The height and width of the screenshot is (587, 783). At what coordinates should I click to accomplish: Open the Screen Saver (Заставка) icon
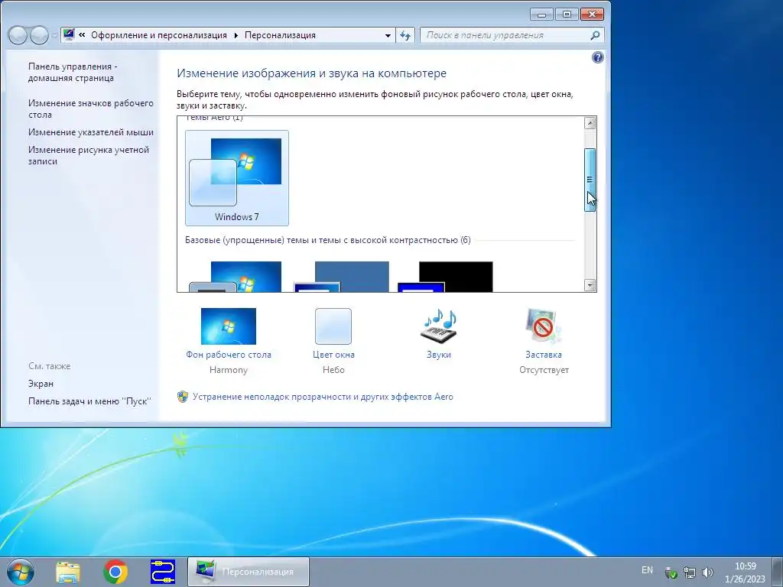click(544, 326)
